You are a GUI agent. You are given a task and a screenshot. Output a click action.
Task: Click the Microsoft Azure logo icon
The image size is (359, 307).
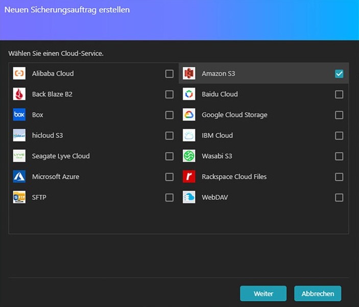[19, 176]
